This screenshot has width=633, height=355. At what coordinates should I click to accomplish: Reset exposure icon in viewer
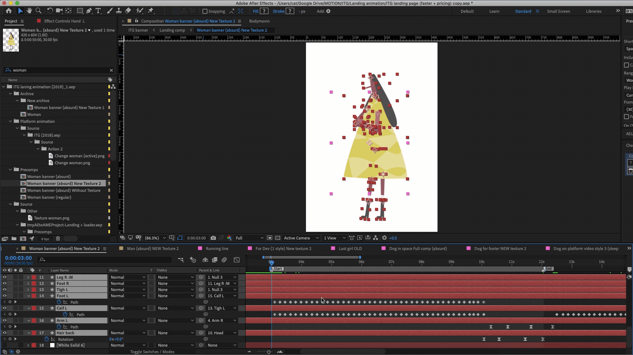[x=384, y=238]
